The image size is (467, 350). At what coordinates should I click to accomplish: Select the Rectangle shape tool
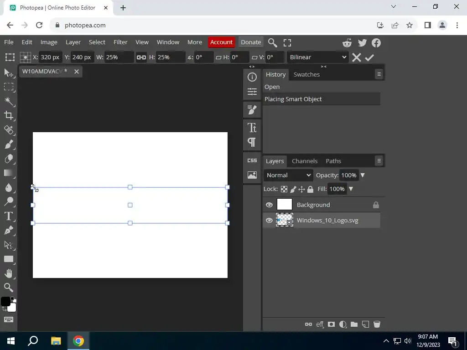(9, 259)
